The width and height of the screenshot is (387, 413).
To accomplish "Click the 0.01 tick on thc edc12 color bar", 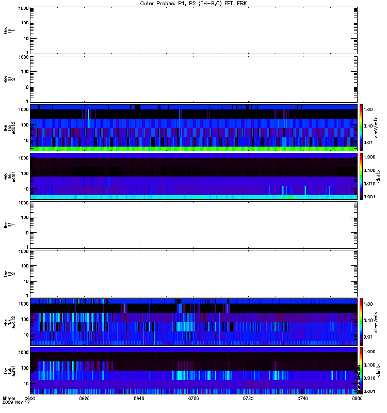I will pos(368,337).
